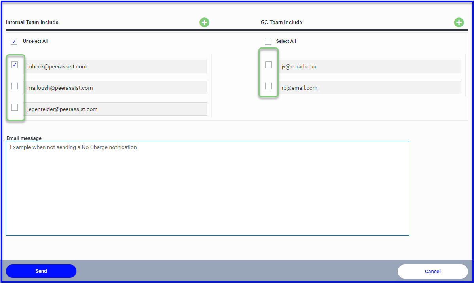Click the malloush@peerassist.com email field
Viewport: 474px width, 283px height.
click(115, 88)
